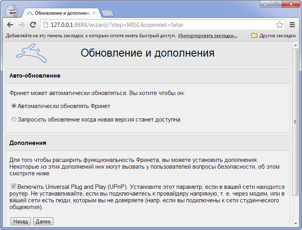The image size is (302, 230).
Task: Minimize the browser window
Action: (x=266, y=4)
